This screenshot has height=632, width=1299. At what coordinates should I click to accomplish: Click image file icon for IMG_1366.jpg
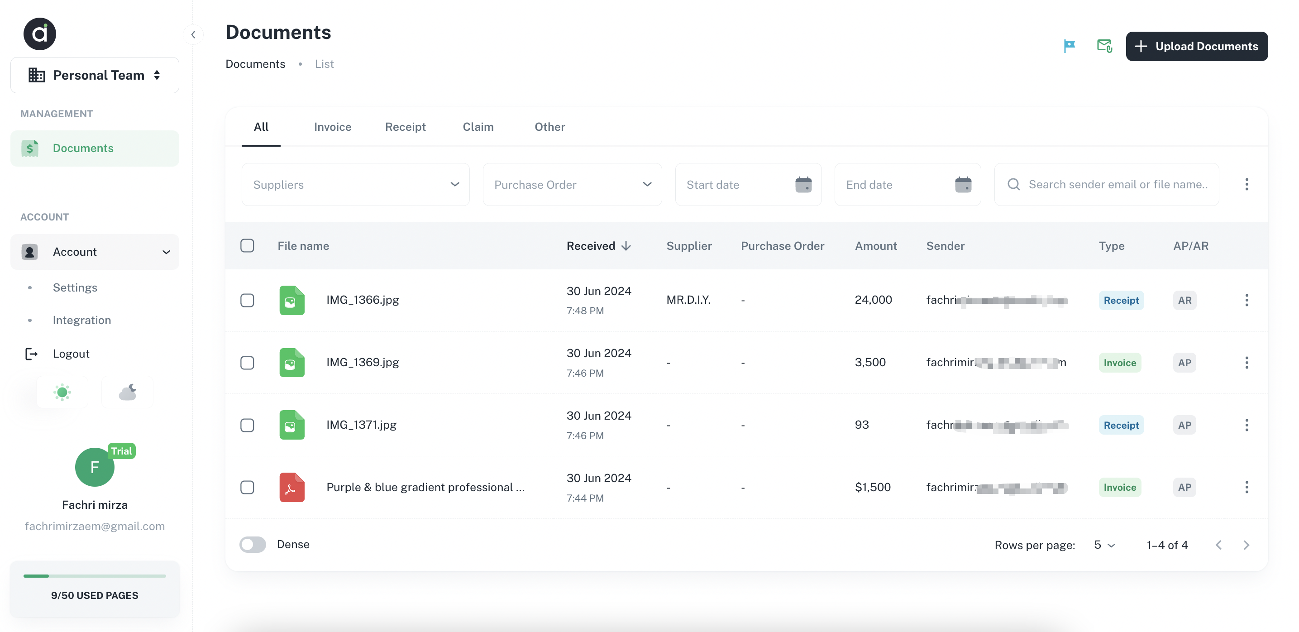[292, 300]
